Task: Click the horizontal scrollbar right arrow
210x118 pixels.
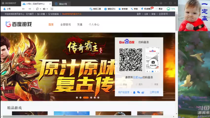Action: 174,117
